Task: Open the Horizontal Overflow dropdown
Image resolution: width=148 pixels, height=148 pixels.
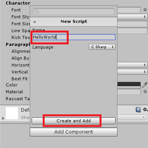Action: pyautogui.click(x=132, y=65)
